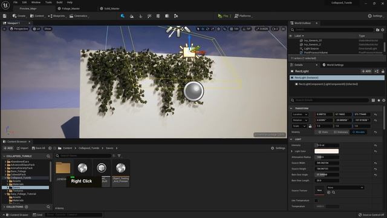Choose the viewport Scale tool
This screenshot has width=387, height=218.
[x=212, y=29]
